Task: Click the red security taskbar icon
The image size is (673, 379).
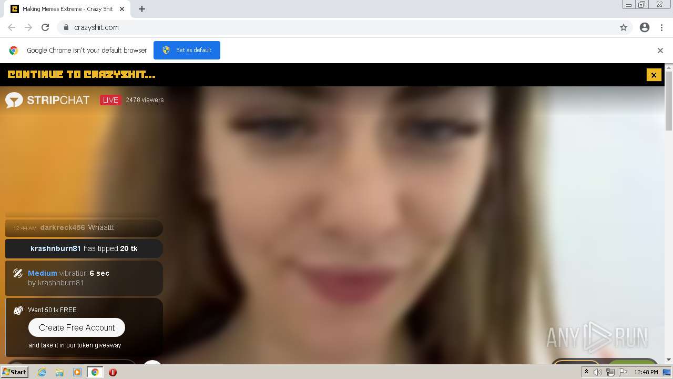Action: pos(113,372)
